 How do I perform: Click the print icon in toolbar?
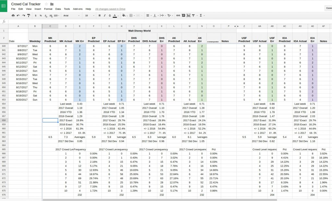click(x=13, y=15)
